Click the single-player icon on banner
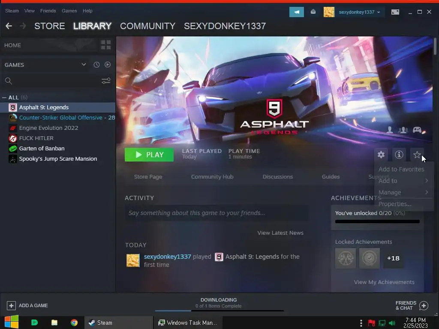 click(x=389, y=130)
